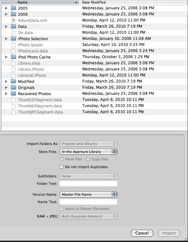Image resolution: width=188 pixels, height=242 pixels.
Task: Select the Originals folder icon
Action: [13, 87]
